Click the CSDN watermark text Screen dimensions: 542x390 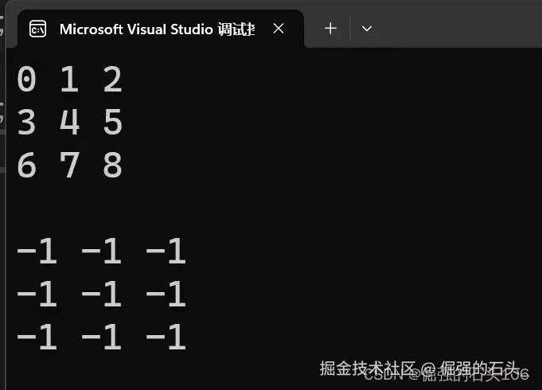(382, 376)
